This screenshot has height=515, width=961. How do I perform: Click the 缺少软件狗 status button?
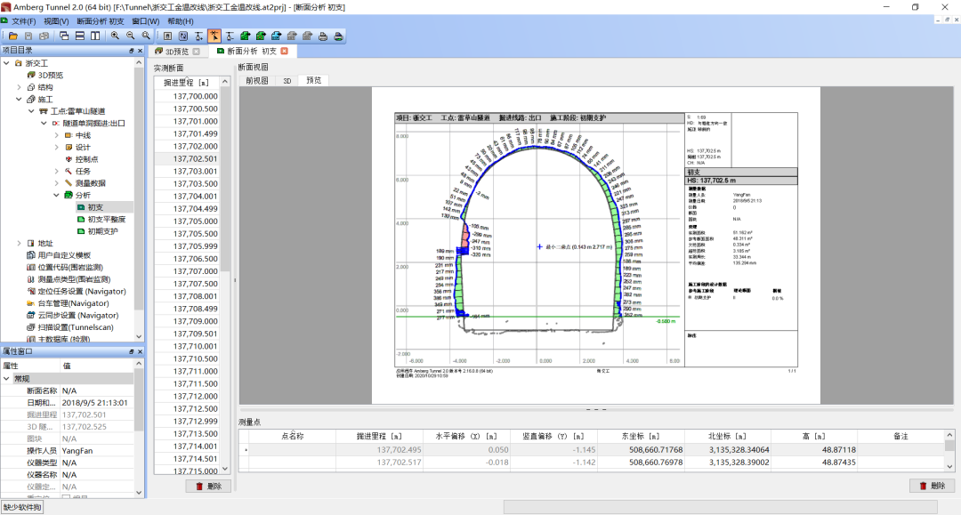click(x=22, y=507)
